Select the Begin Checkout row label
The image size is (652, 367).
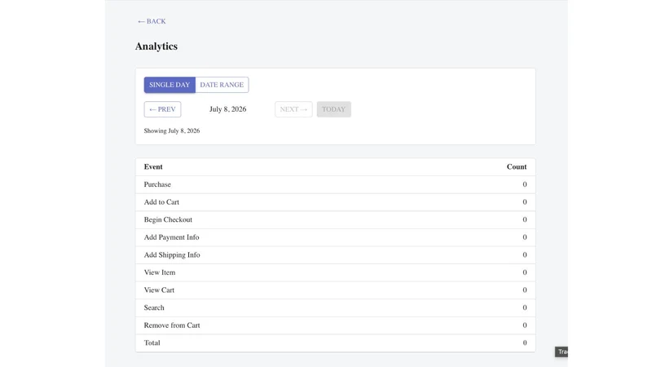click(168, 219)
